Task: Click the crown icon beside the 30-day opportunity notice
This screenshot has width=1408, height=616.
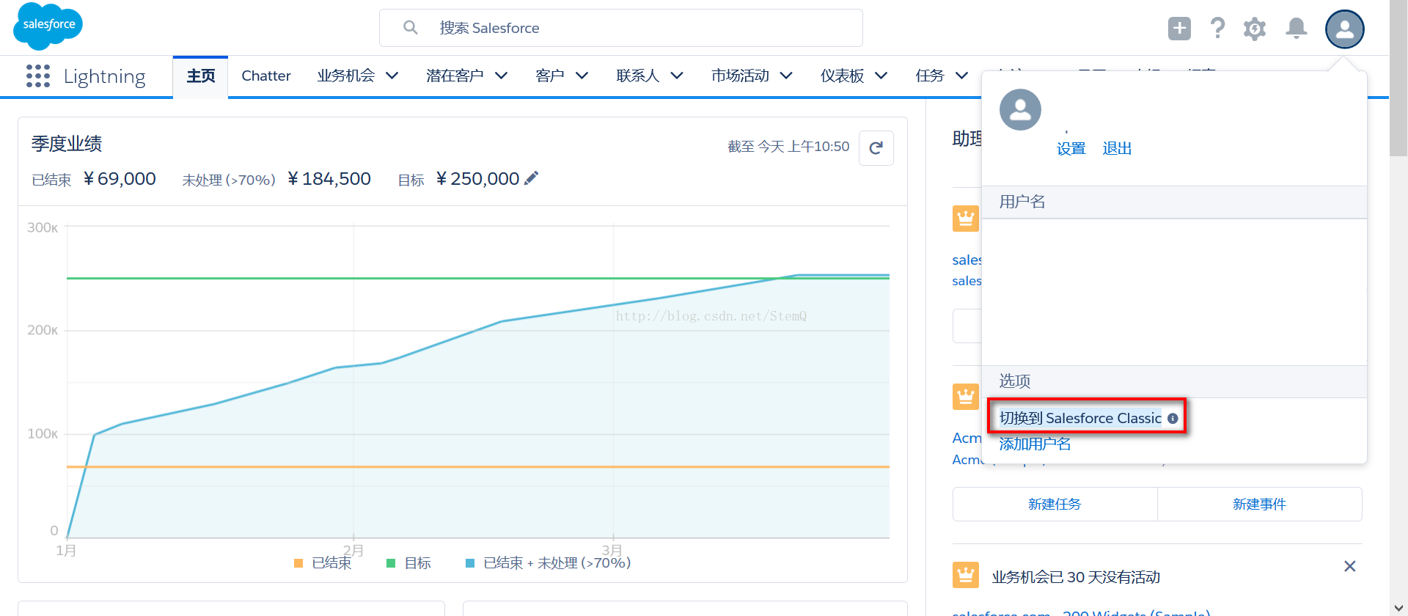Action: pos(965,575)
